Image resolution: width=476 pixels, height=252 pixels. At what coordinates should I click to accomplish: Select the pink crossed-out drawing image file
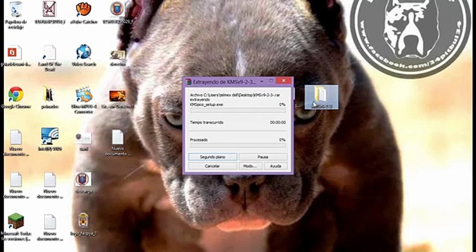[x=49, y=9]
